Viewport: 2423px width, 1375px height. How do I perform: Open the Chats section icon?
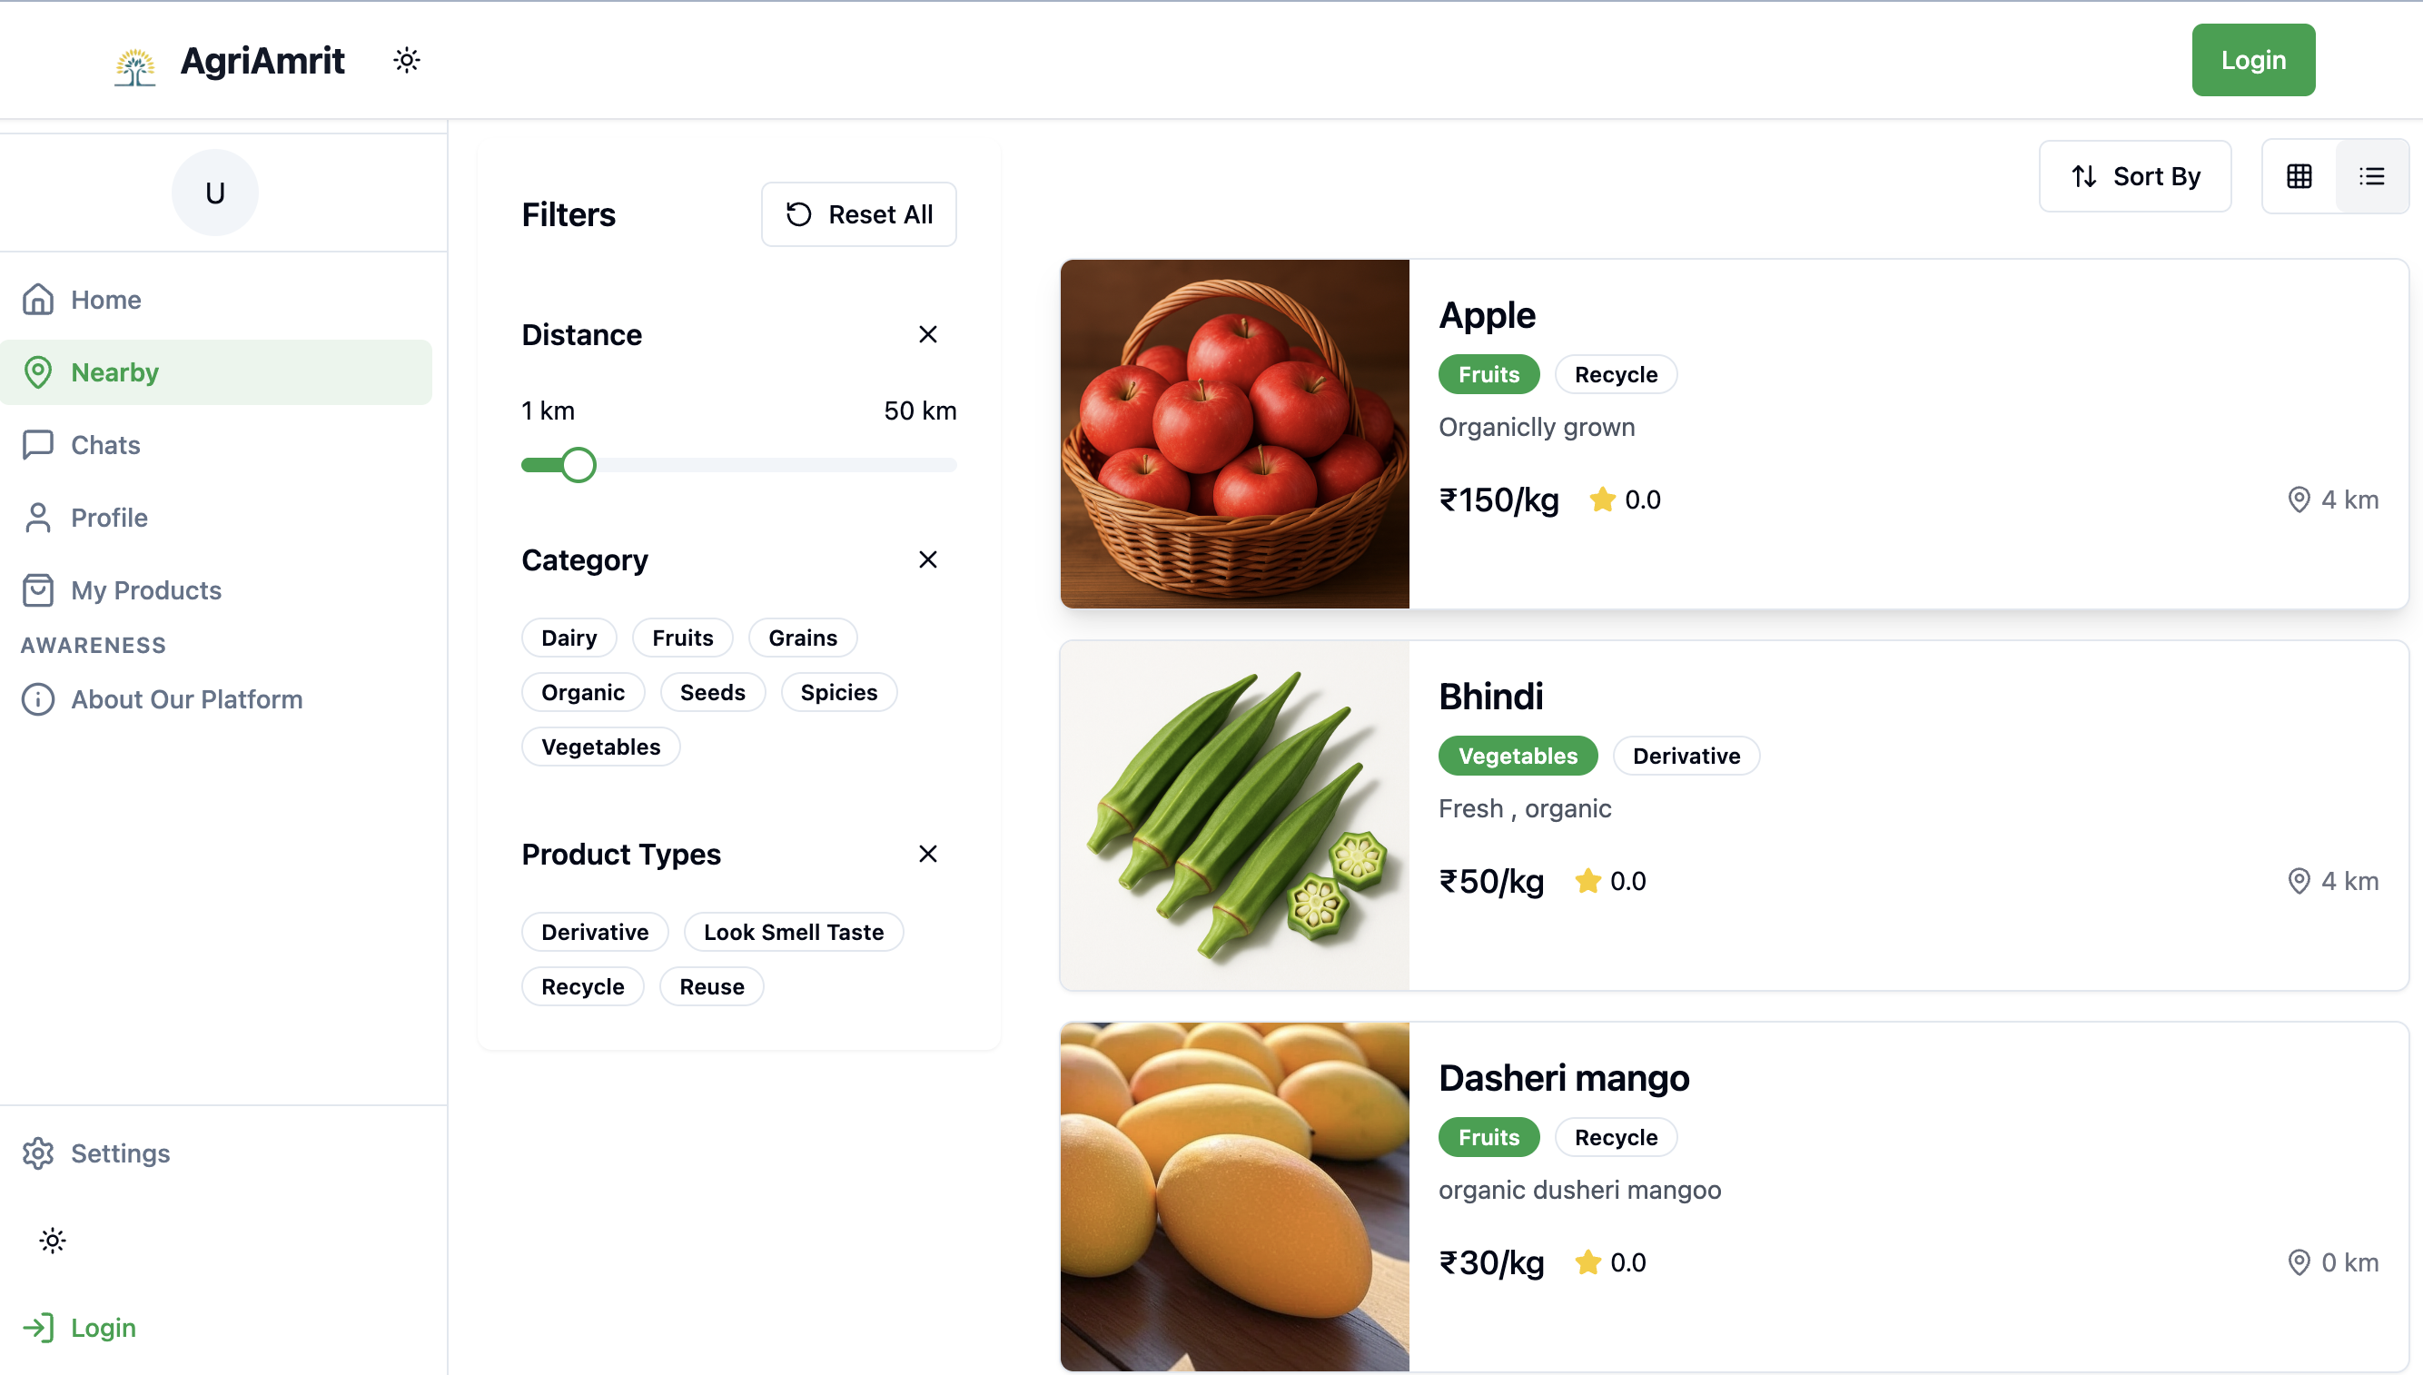click(x=38, y=444)
